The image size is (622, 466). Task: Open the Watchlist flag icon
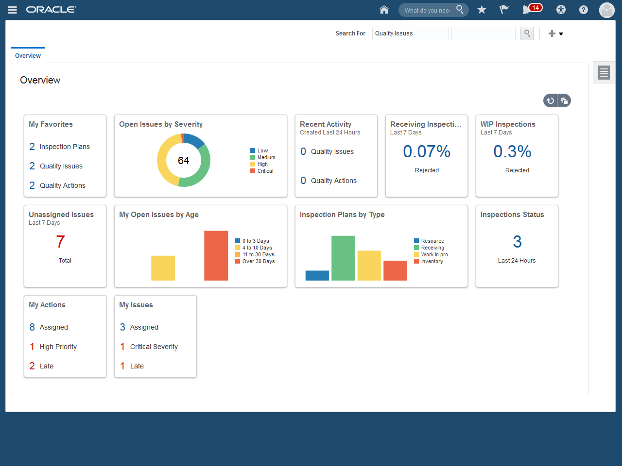(x=504, y=10)
